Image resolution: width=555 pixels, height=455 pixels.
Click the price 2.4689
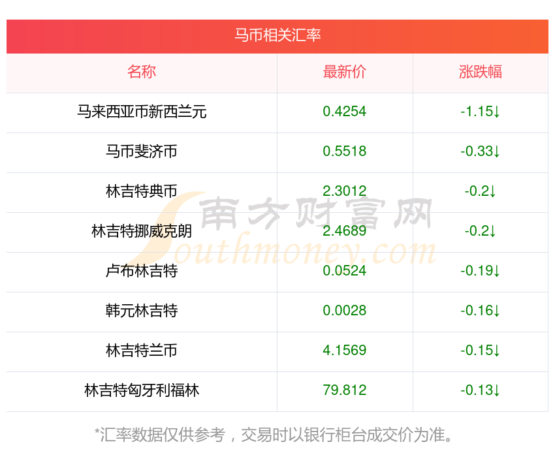click(344, 231)
